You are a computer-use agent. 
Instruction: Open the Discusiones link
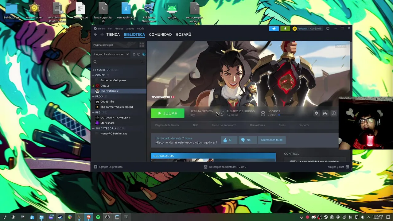[x=257, y=125]
